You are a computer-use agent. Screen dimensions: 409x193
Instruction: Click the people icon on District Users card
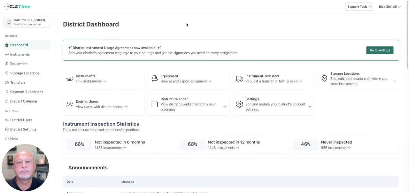(x=70, y=104)
